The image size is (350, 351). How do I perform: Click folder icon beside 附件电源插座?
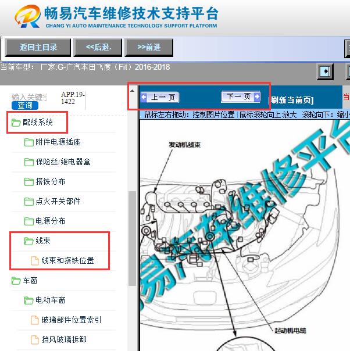[x=29, y=142]
